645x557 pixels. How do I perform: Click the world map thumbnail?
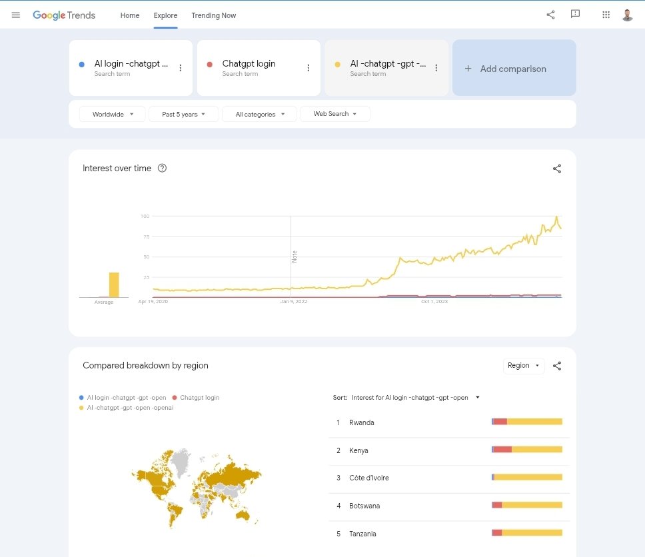click(196, 488)
